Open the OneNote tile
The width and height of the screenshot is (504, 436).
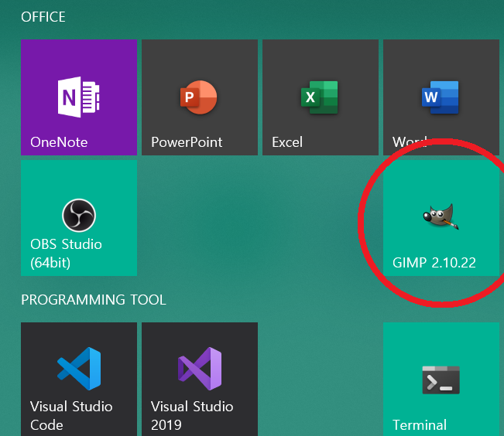click(x=79, y=97)
